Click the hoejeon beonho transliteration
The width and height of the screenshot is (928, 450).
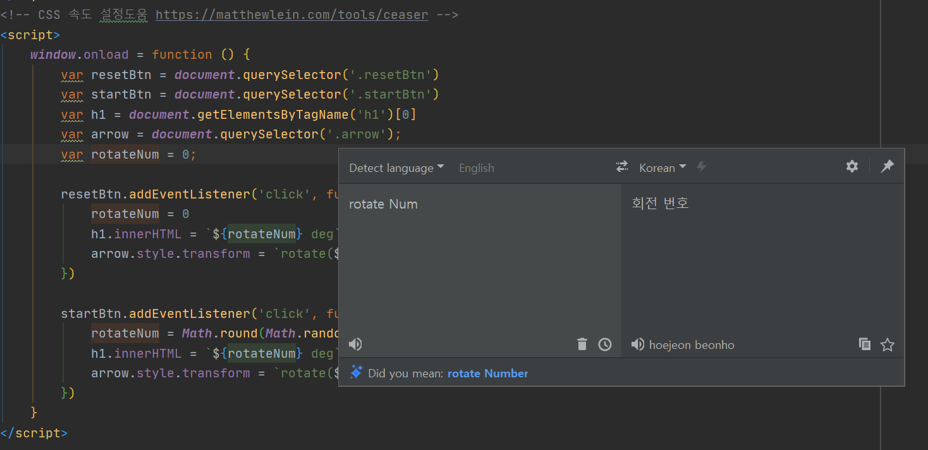tap(692, 345)
